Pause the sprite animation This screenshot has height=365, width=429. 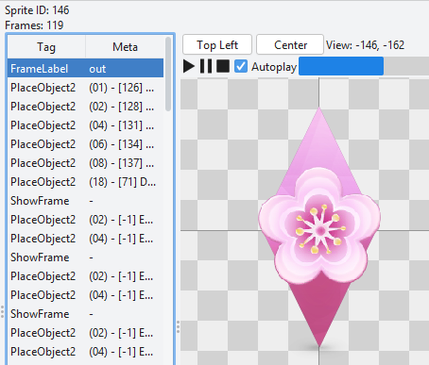coord(206,66)
